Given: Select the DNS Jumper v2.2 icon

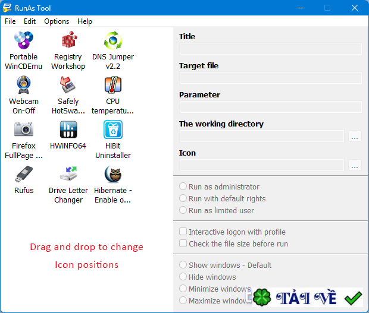Looking at the screenshot, I should click(x=113, y=40).
